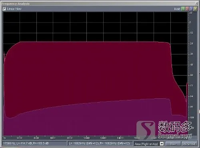Click the -24 dB label on amplitude scale
The height and width of the screenshot is (148, 200).
click(x=191, y=44)
